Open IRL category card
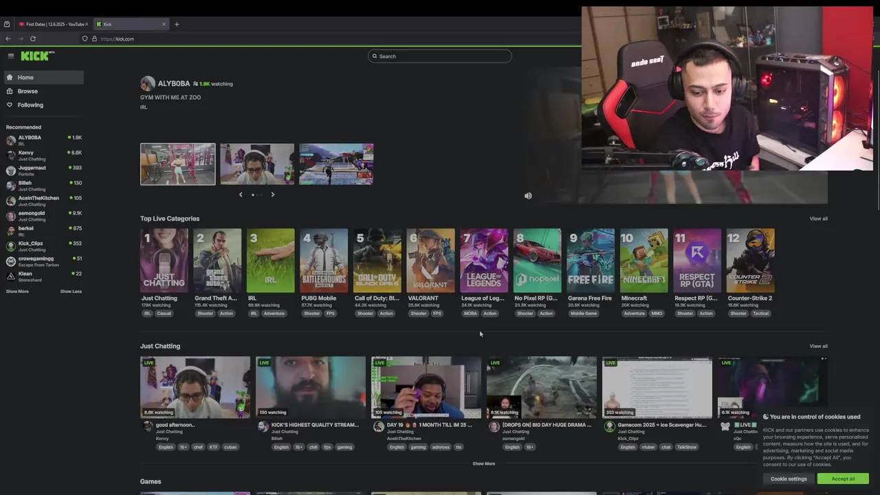The image size is (880, 495). (271, 261)
